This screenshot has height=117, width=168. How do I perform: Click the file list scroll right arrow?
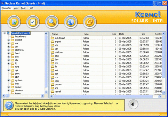click(x=160, y=96)
